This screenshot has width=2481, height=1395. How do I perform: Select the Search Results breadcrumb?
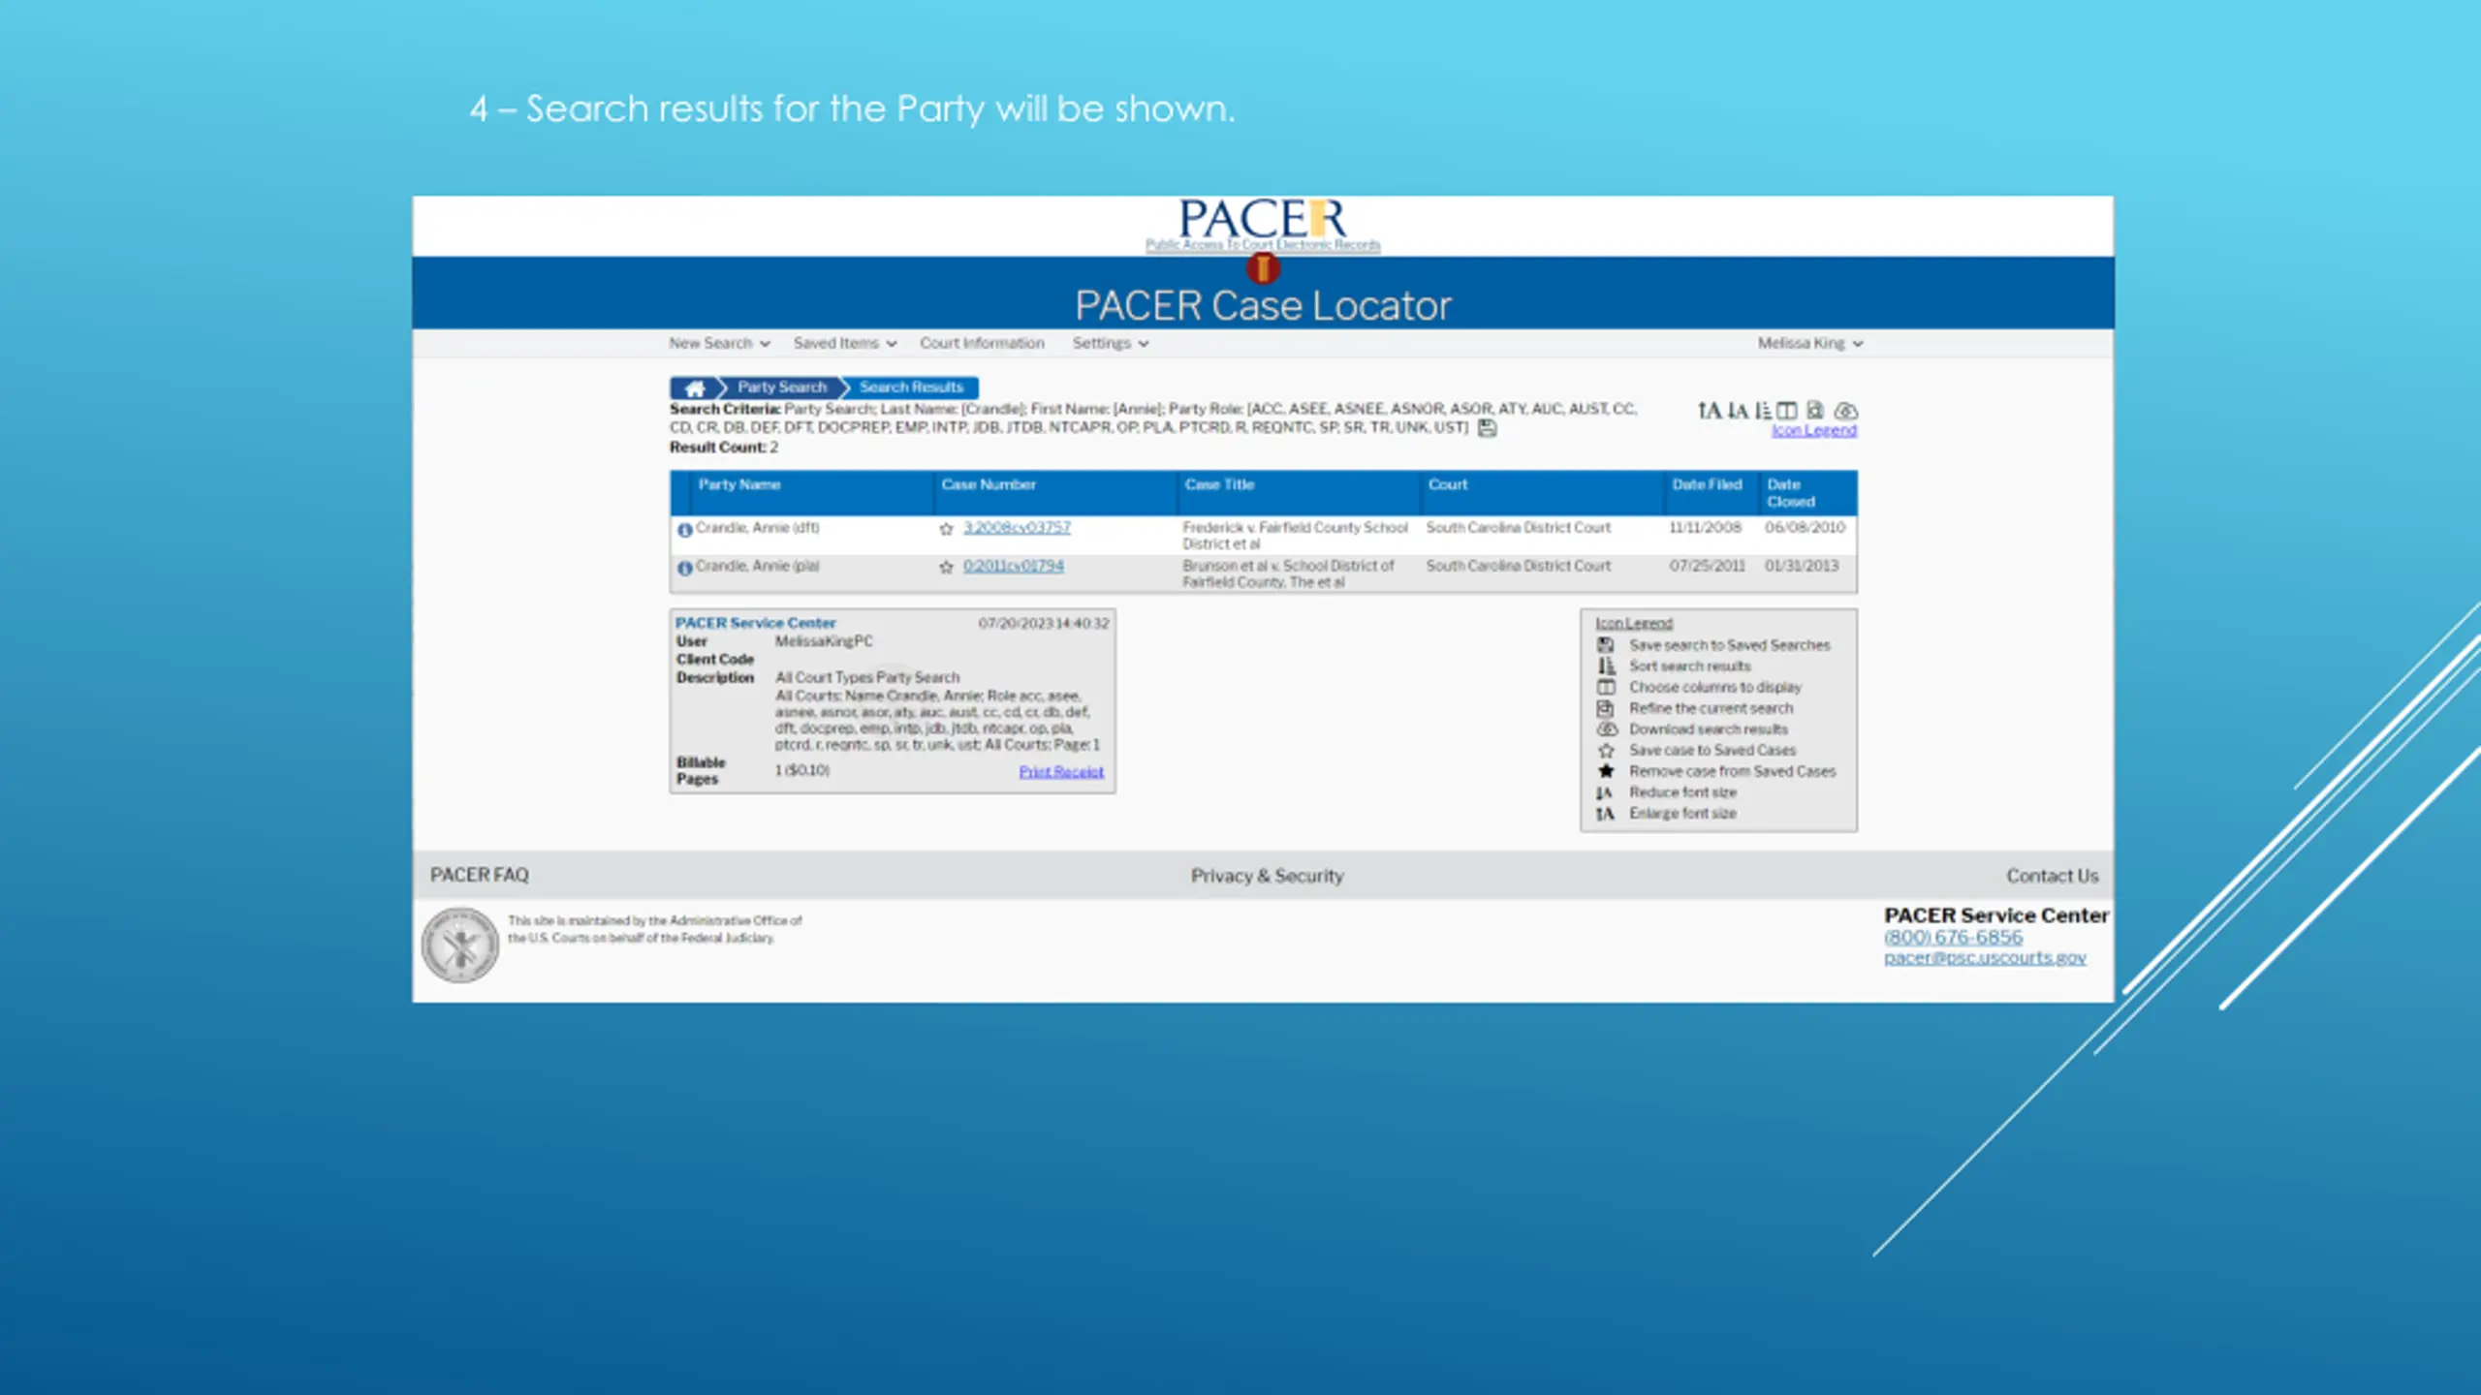pos(911,387)
